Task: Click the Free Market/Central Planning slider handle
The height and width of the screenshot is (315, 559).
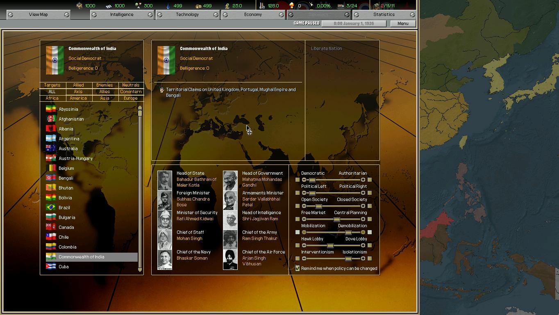Action: pos(336,219)
